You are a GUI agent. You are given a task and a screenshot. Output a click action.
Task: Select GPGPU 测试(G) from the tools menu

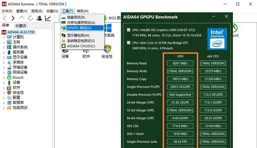(x=79, y=28)
